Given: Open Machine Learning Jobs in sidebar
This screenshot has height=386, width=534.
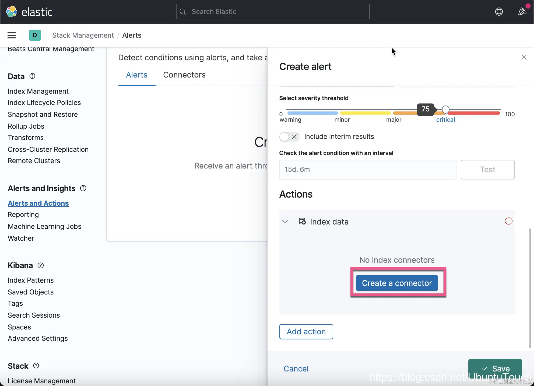Looking at the screenshot, I should (x=44, y=226).
